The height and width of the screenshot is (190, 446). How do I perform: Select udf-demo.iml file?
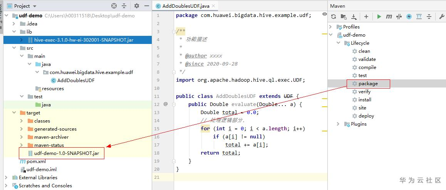tap(39, 170)
